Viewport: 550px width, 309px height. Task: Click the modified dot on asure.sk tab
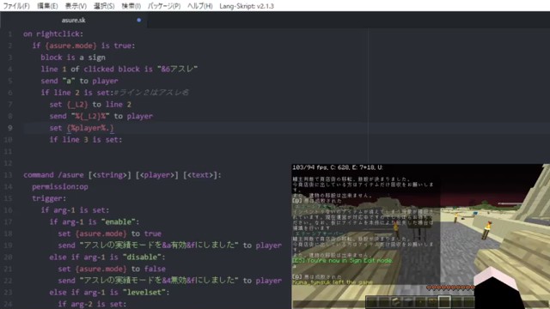[x=139, y=21]
